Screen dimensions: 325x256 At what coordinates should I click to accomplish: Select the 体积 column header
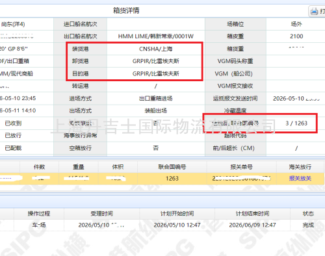pyautogui.click(x=118, y=167)
